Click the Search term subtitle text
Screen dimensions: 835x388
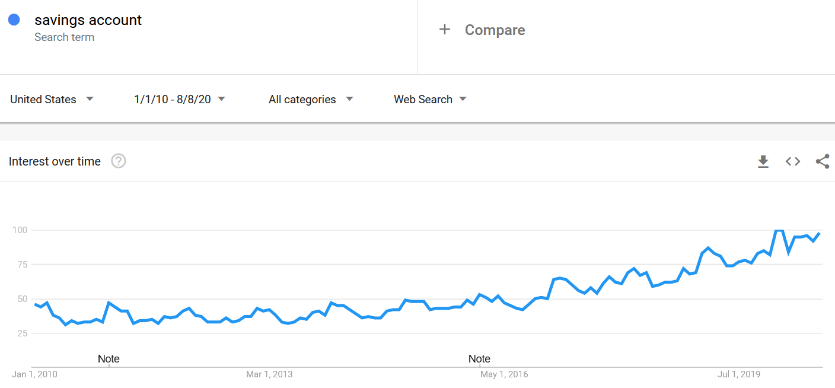[x=64, y=37]
